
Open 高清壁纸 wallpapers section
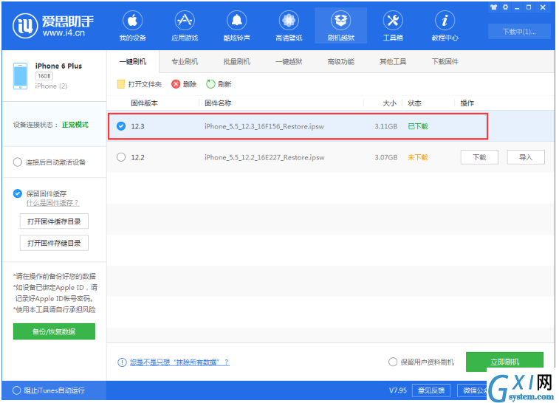[x=289, y=26]
